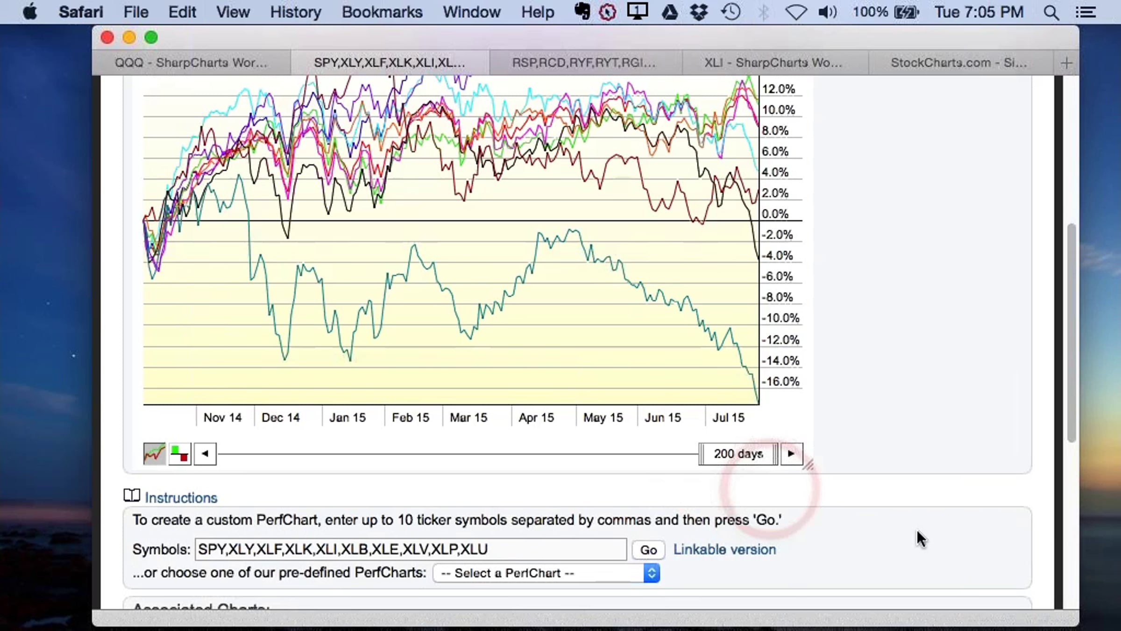Click the Symbols input field
Viewport: 1121px width, 631px height.
click(411, 549)
